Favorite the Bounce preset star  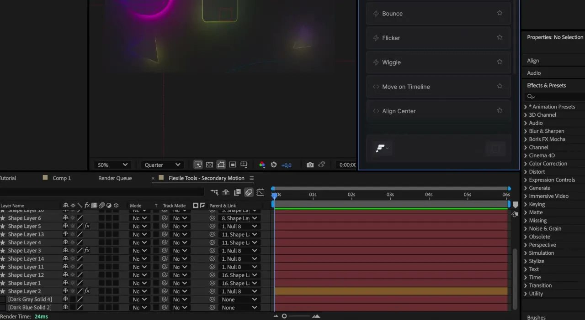pos(500,13)
